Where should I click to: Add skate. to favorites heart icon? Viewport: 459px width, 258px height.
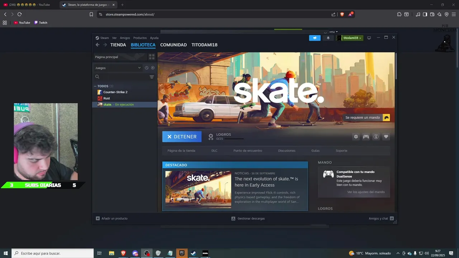coord(386,137)
